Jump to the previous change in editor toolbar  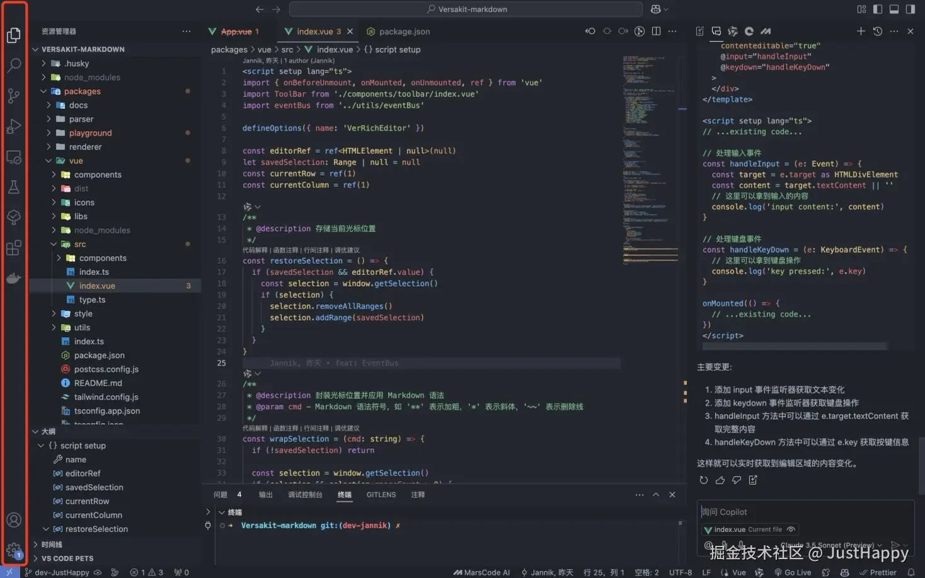click(590, 31)
